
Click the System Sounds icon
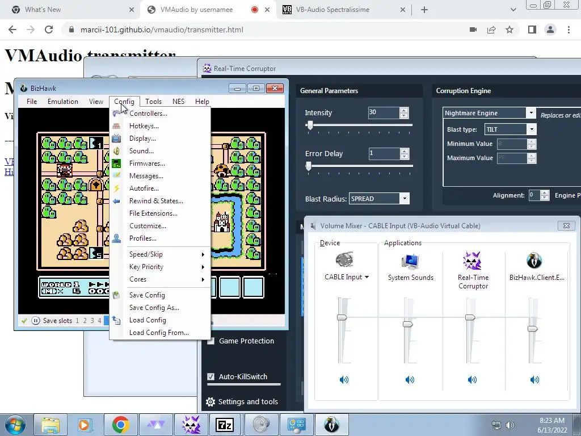coord(410,261)
